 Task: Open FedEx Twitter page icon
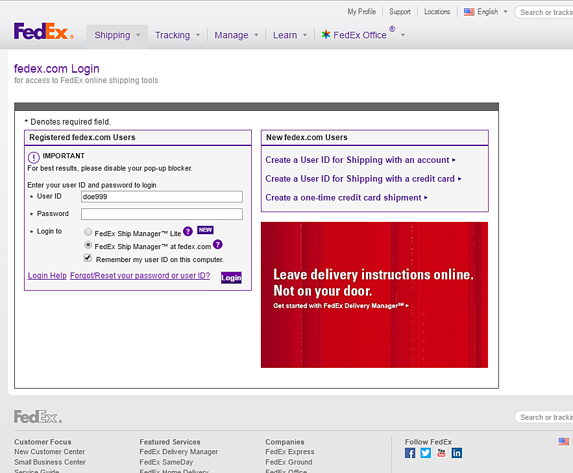[426, 453]
